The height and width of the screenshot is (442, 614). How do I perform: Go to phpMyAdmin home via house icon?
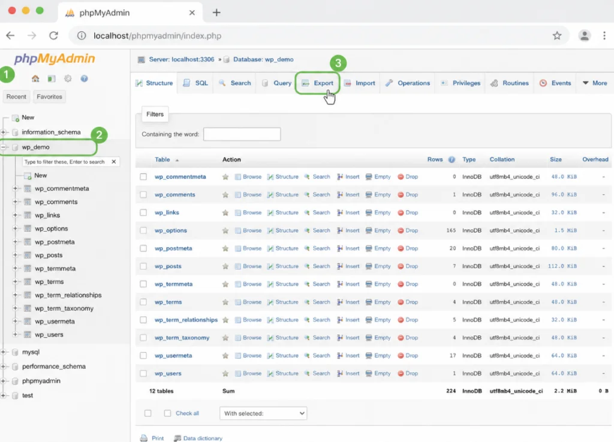(x=35, y=78)
